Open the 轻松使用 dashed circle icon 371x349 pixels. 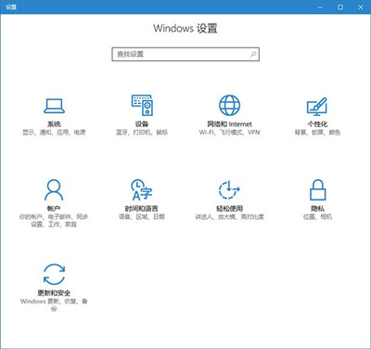(229, 189)
